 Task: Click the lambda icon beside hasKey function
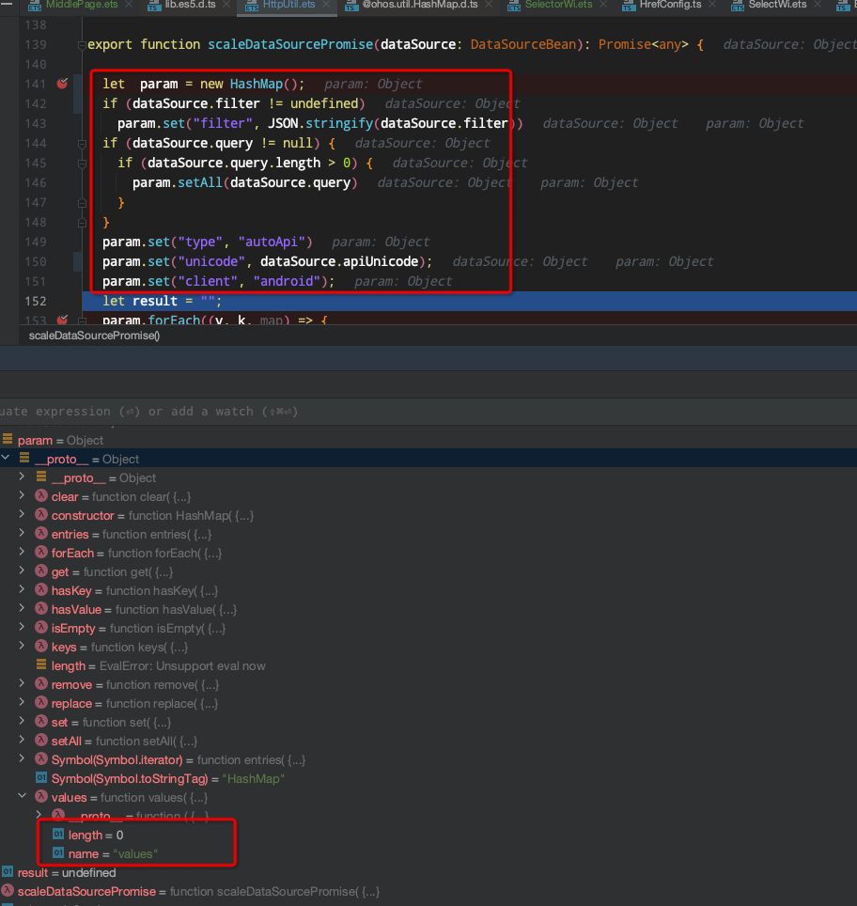pos(41,589)
